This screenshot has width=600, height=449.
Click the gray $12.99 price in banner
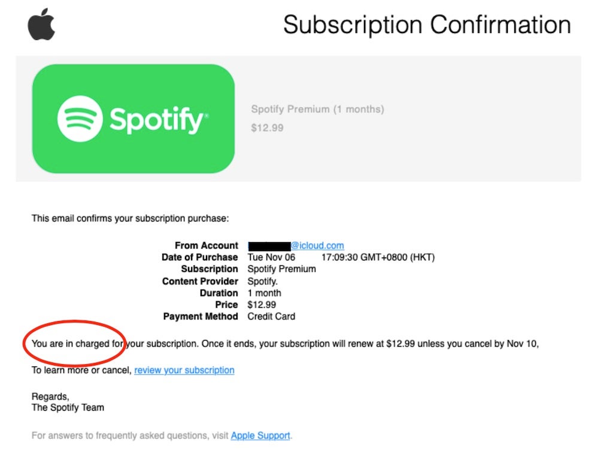(267, 128)
